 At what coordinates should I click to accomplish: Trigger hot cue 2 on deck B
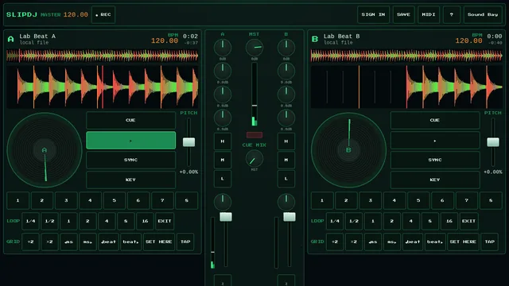[346, 200]
